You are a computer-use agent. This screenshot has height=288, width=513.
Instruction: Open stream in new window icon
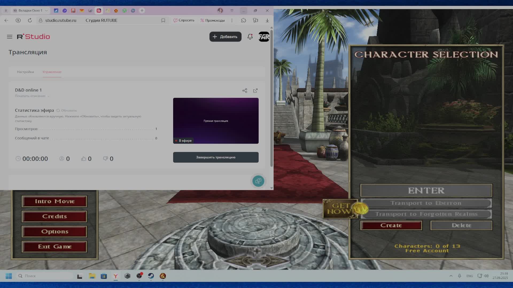(x=255, y=91)
